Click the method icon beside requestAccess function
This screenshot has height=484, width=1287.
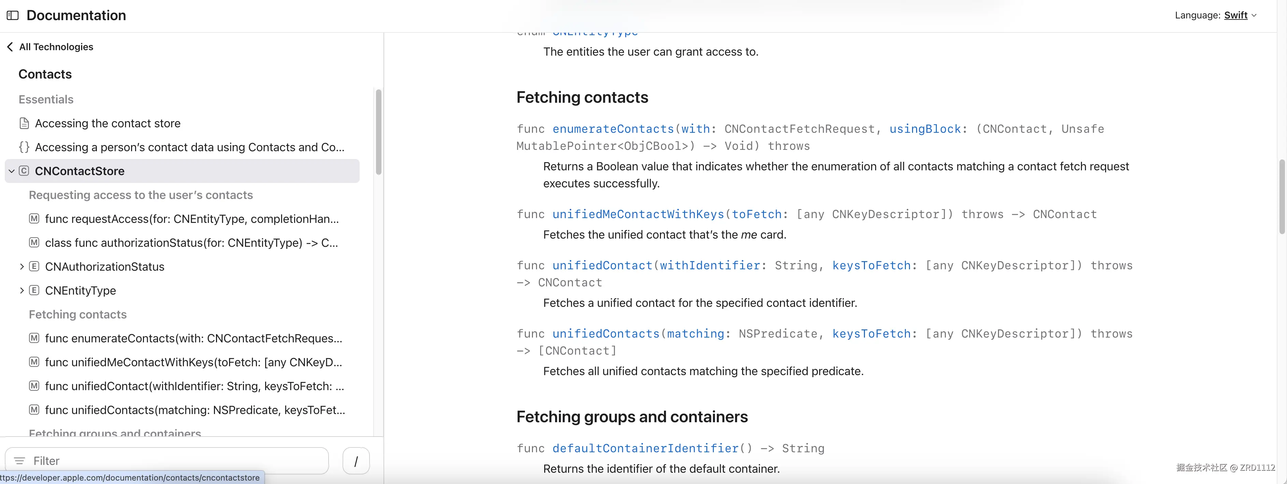pos(34,219)
